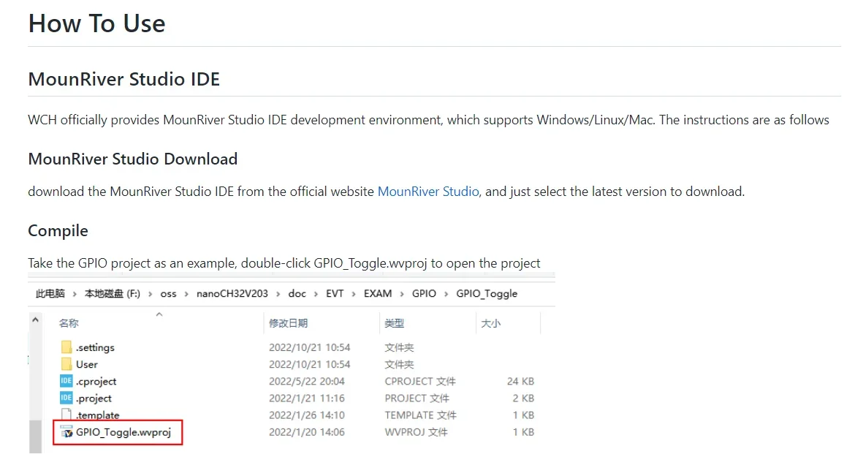Click 此电脑 in the address bar
Viewport: 844px width, 457px height.
[50, 293]
